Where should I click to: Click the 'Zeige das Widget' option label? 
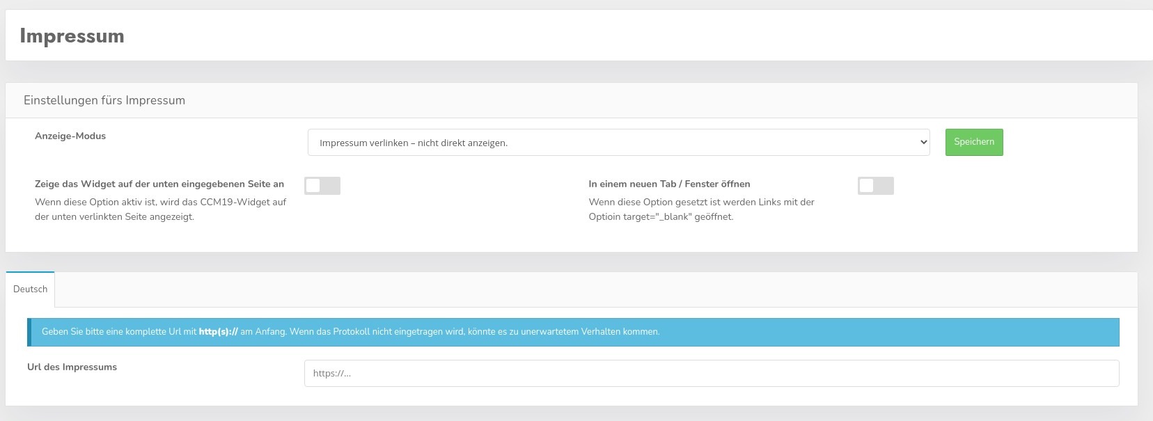coord(159,184)
